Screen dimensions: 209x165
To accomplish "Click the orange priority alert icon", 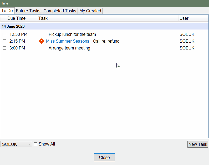I will pyautogui.click(x=42, y=41).
